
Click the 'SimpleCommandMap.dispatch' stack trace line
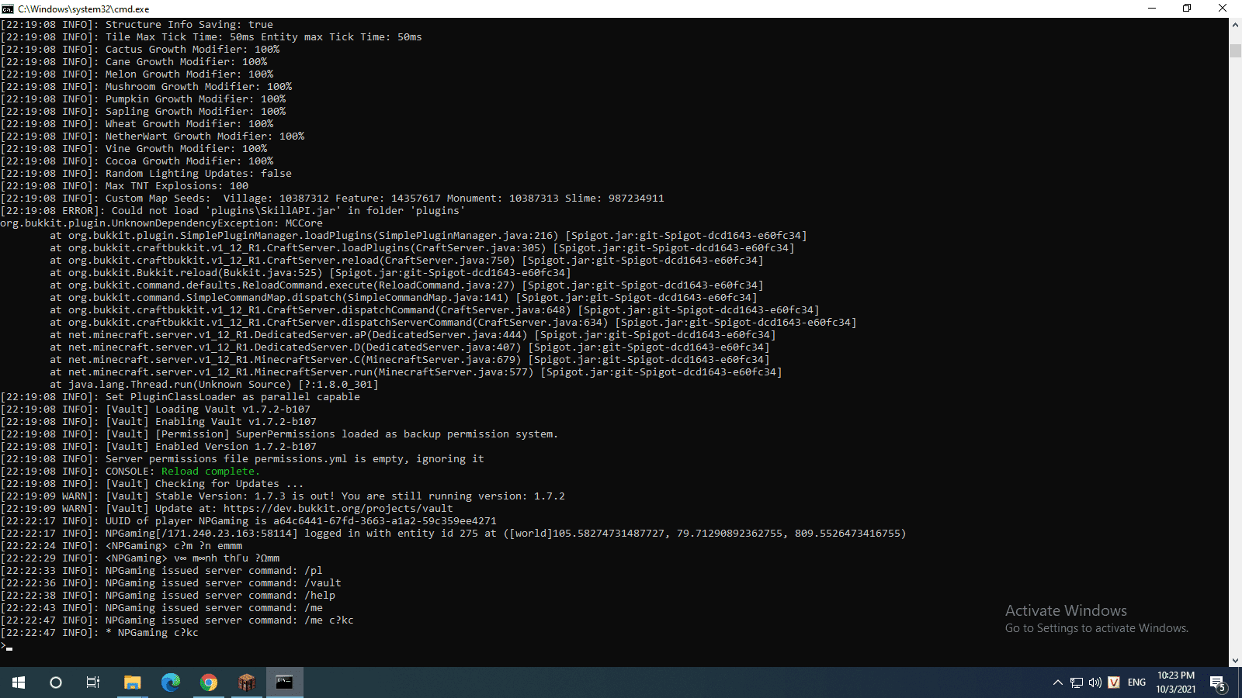pos(404,298)
